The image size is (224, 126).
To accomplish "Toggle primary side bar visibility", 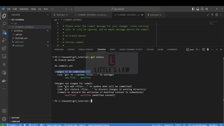I will coord(193,9).
